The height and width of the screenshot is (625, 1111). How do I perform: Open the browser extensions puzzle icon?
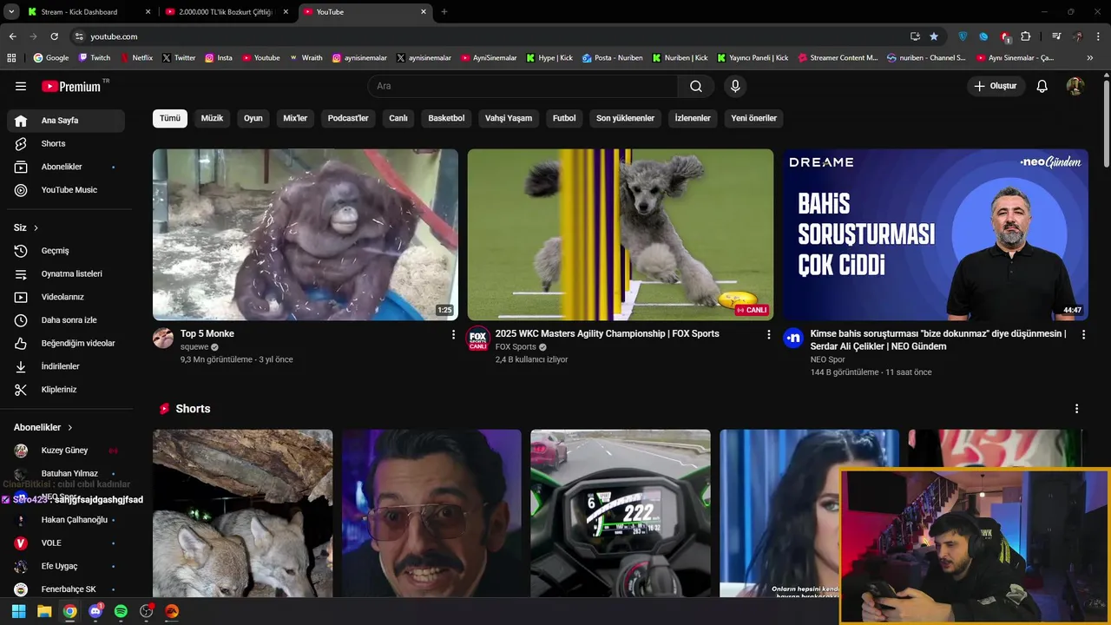point(1026,36)
